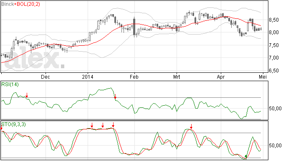Click the 7,00 price axis value
Viewport: 288px width, 161px height.
(274, 58)
